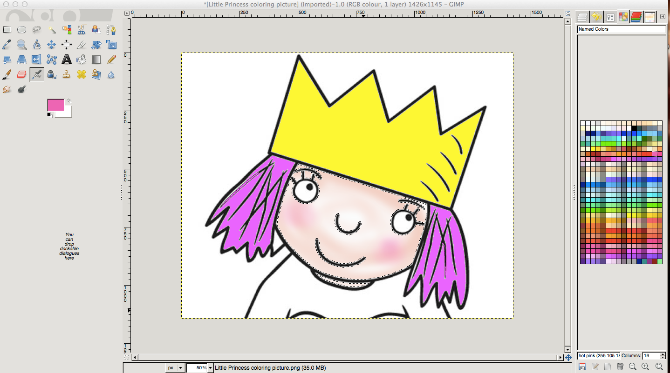Select the Shear tool
The width and height of the screenshot is (670, 373).
point(7,60)
